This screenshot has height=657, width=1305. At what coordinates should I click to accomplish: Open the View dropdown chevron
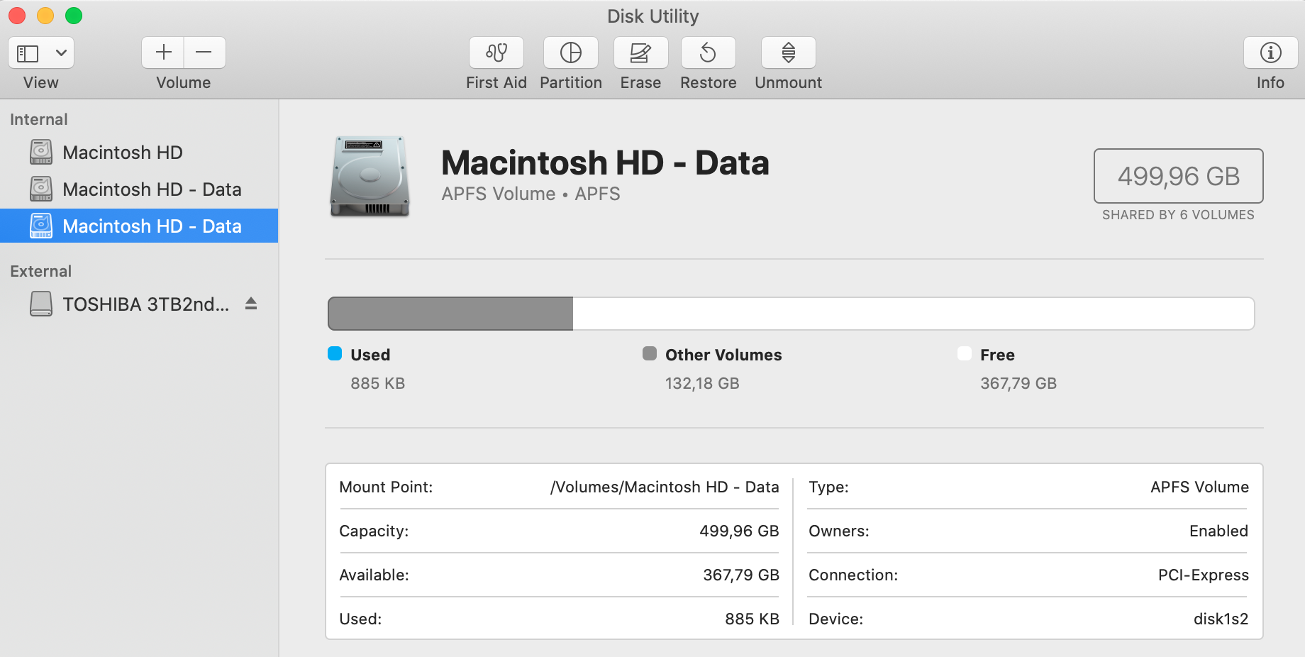coord(62,53)
